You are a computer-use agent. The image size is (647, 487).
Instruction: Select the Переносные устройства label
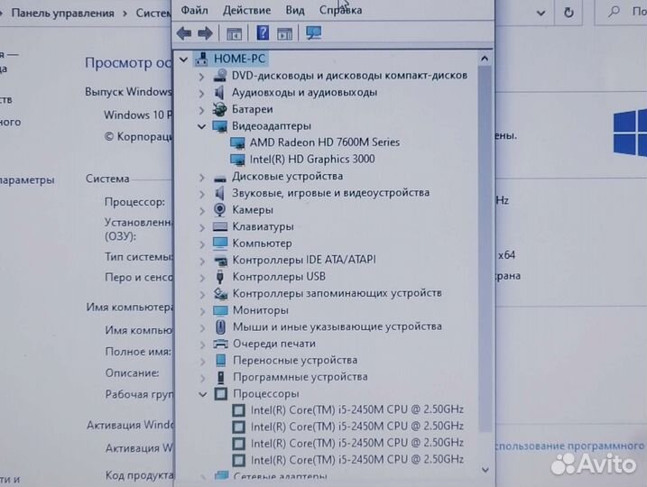coord(295,361)
